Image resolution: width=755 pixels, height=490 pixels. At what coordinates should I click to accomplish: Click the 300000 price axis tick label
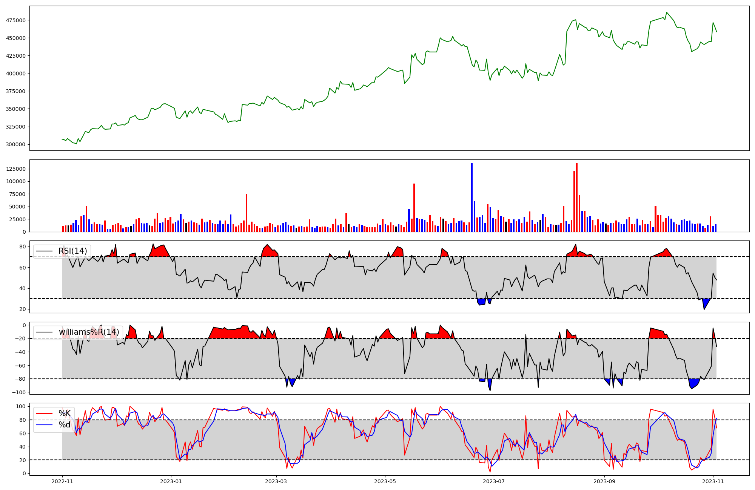point(16,144)
